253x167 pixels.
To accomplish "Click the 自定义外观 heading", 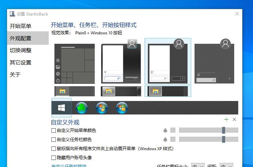I will (x=65, y=122).
